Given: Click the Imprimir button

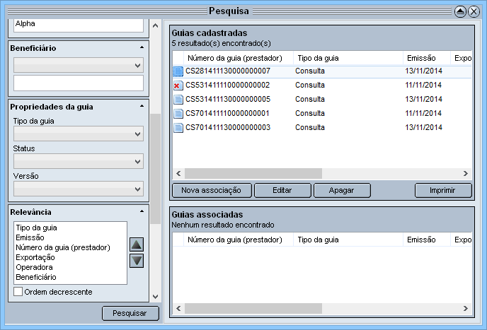Looking at the screenshot, I should pos(443,190).
